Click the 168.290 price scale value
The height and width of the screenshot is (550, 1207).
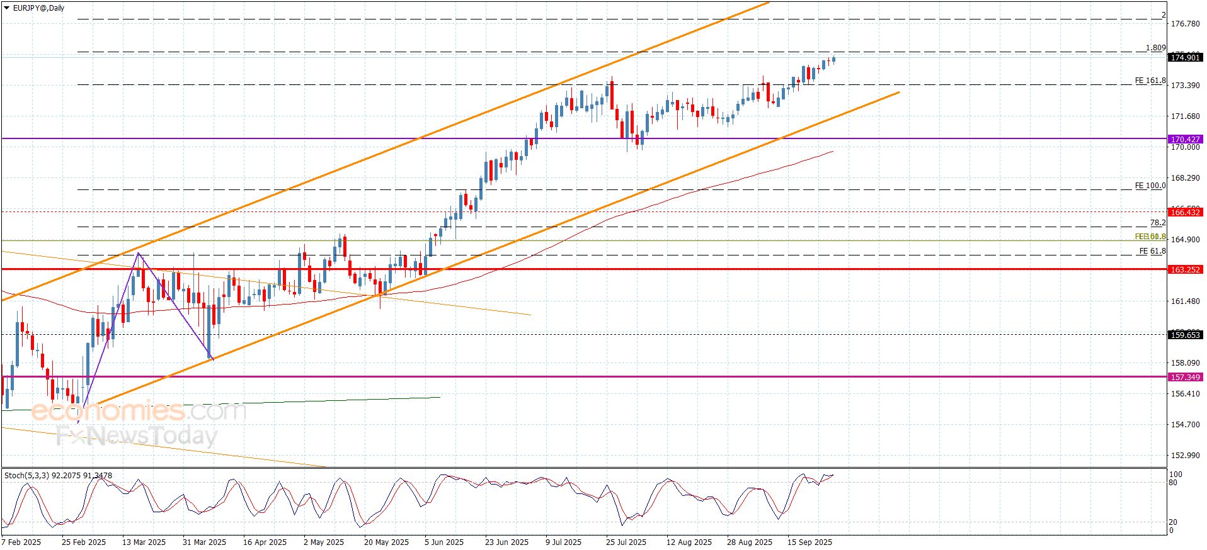(x=1185, y=178)
